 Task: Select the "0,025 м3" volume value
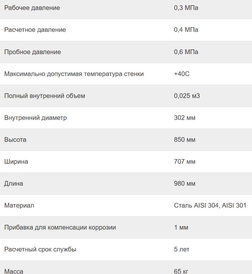coord(187,96)
